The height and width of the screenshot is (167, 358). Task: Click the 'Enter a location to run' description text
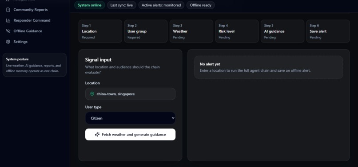(x=255, y=70)
